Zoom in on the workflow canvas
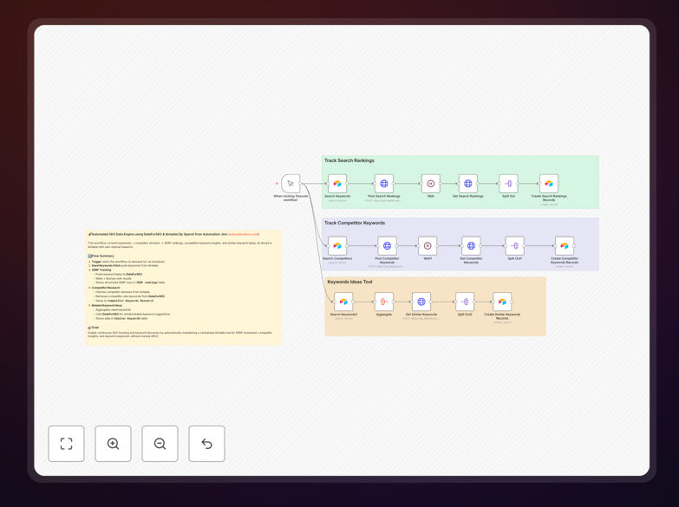 (x=113, y=444)
